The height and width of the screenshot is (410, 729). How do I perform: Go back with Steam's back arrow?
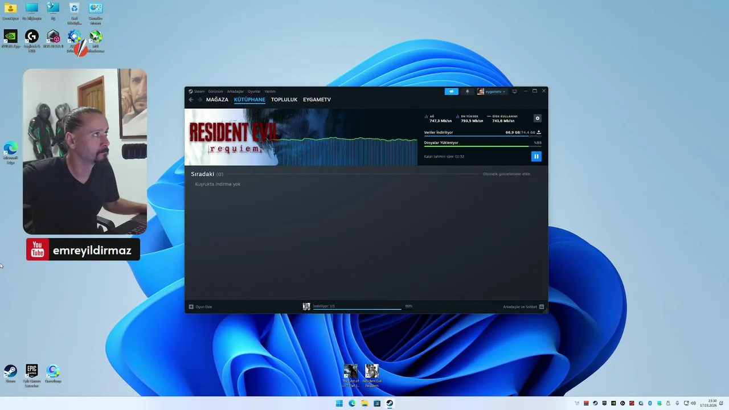[191, 100]
